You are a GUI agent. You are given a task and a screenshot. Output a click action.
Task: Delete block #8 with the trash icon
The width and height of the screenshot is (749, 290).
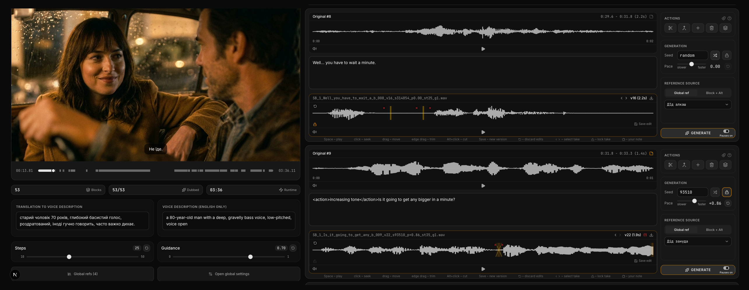tap(711, 28)
